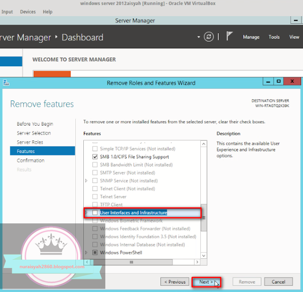Screen dimensions: 303x292
Task: Select the Features step
Action: [x=42, y=151]
